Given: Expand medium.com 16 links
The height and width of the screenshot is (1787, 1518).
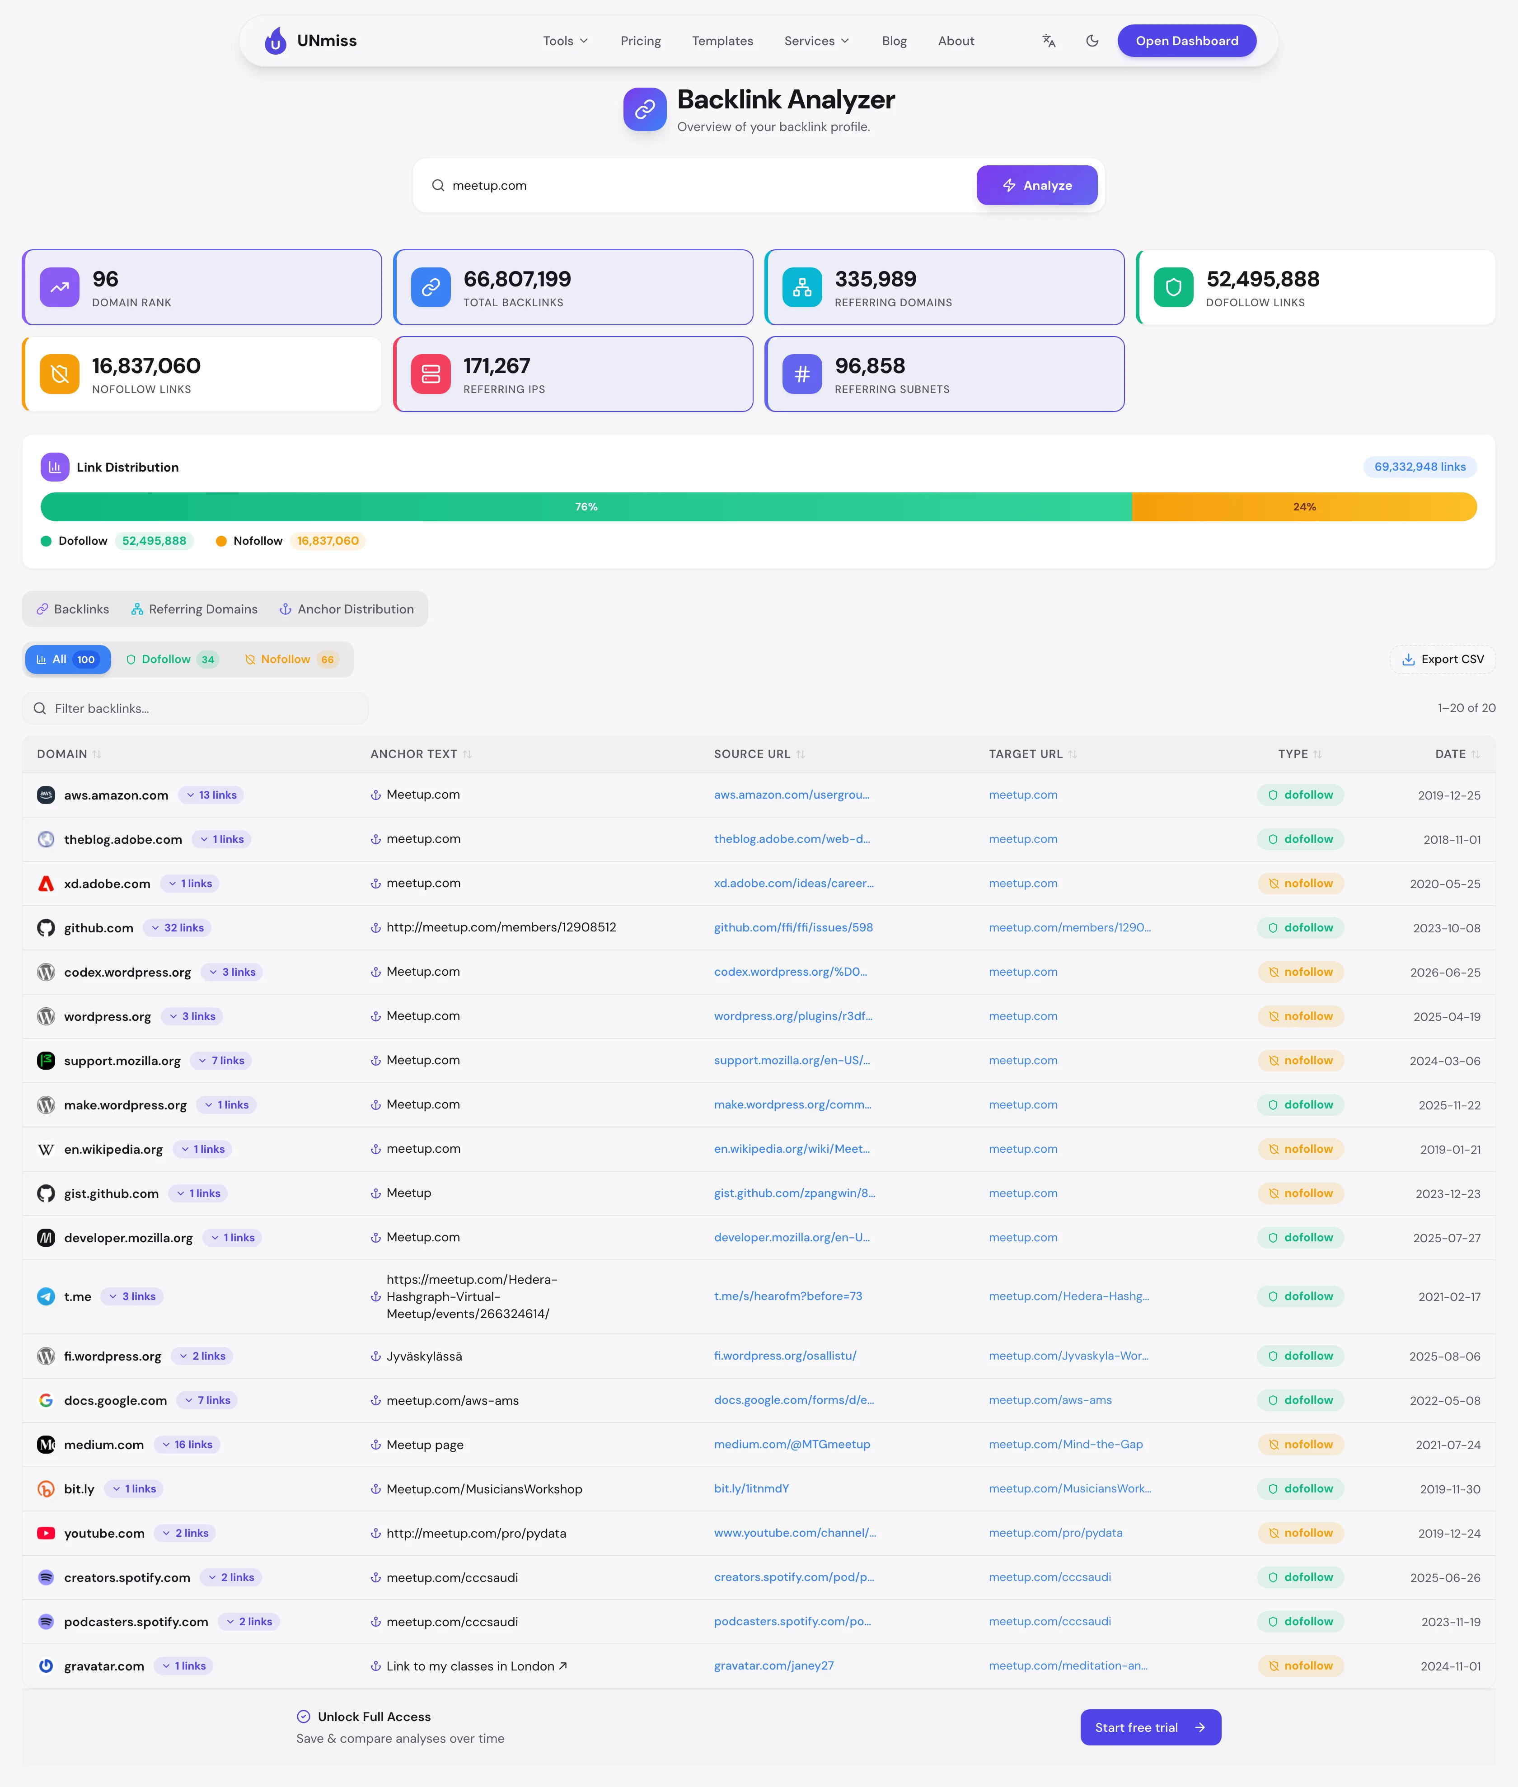Looking at the screenshot, I should (187, 1445).
